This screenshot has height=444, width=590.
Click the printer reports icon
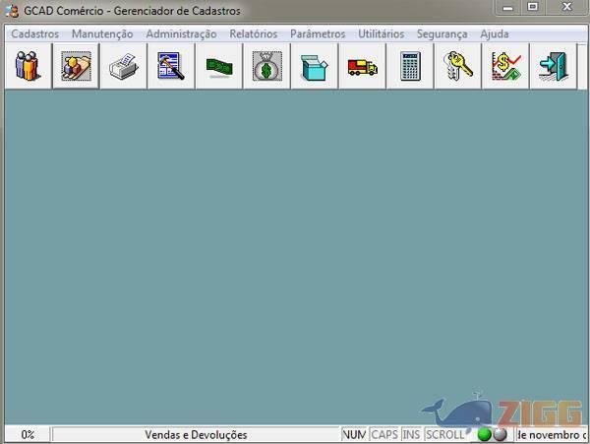pos(124,66)
